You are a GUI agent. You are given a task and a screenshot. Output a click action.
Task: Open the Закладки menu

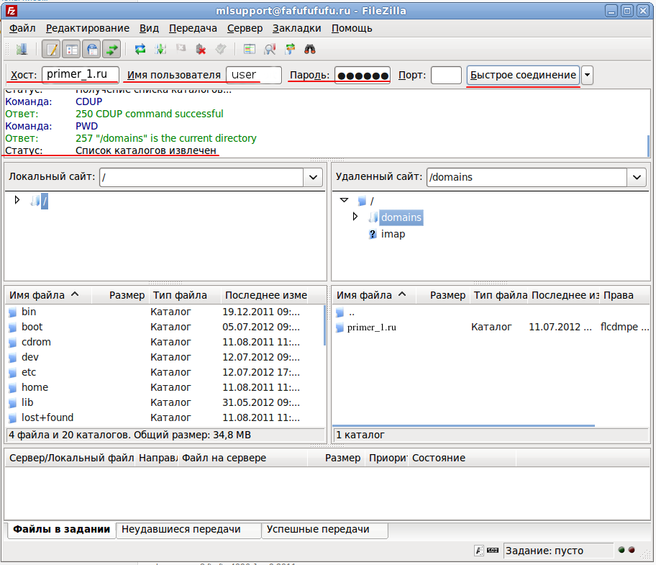(x=296, y=28)
